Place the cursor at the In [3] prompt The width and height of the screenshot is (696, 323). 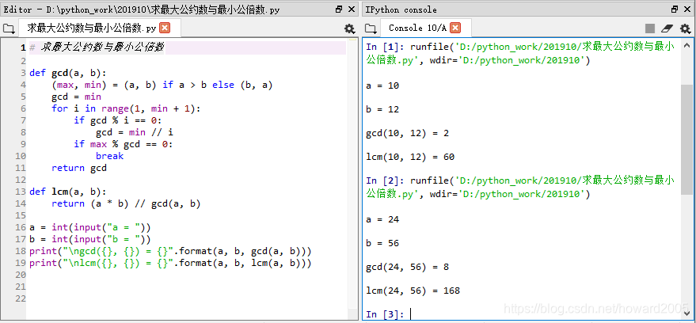point(411,314)
